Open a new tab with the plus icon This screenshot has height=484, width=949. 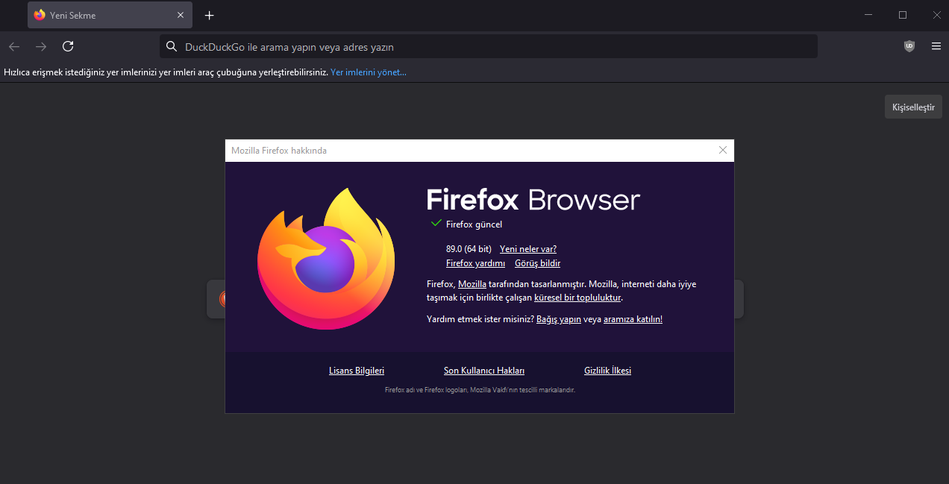pos(210,15)
